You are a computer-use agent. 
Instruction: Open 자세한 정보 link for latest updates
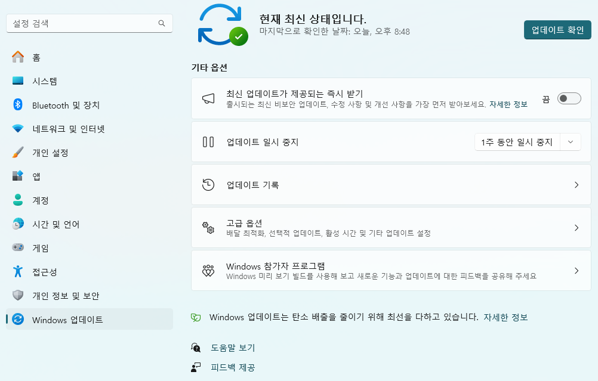(x=508, y=104)
